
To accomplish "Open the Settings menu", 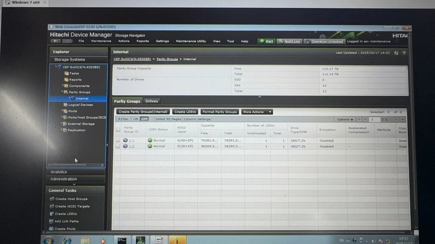I will coord(162,41).
